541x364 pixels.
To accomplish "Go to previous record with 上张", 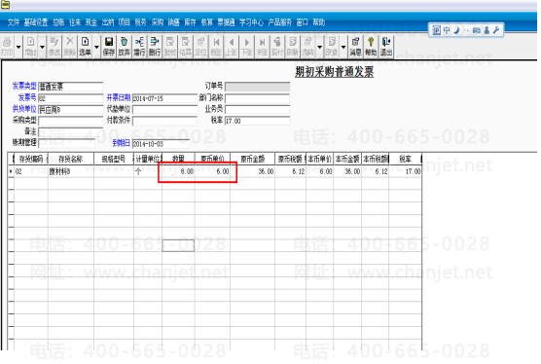I will click(232, 47).
